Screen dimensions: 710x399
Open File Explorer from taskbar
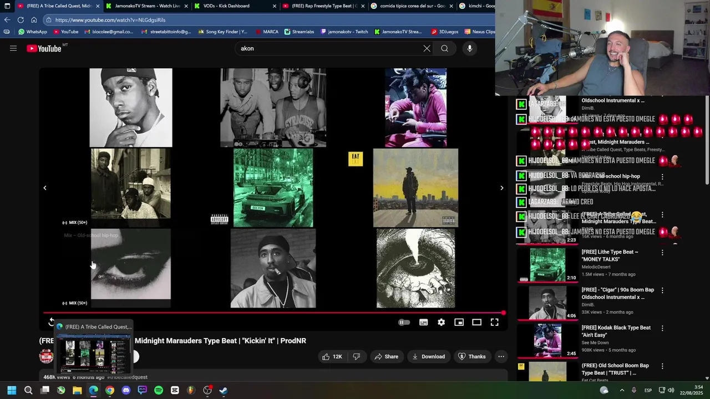point(77,390)
